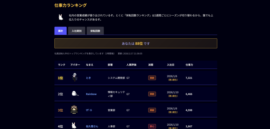This screenshot has height=129, width=270.
Task: Click the 入社日 column header
Action: [170, 65]
